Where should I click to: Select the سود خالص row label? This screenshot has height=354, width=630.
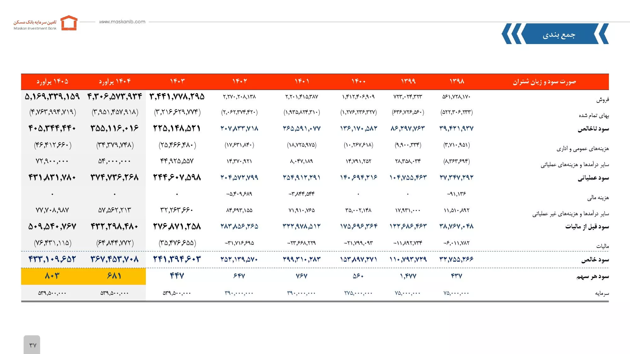click(x=595, y=260)
